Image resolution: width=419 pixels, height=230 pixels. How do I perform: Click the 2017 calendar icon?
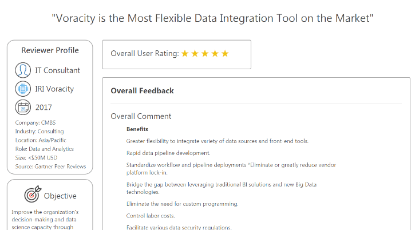23,107
